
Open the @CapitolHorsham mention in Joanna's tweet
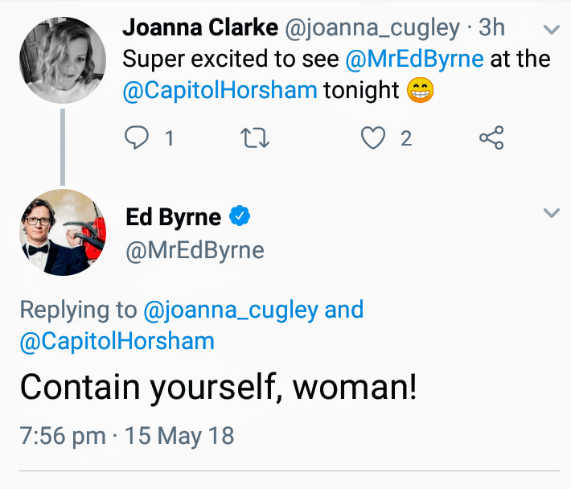(220, 90)
